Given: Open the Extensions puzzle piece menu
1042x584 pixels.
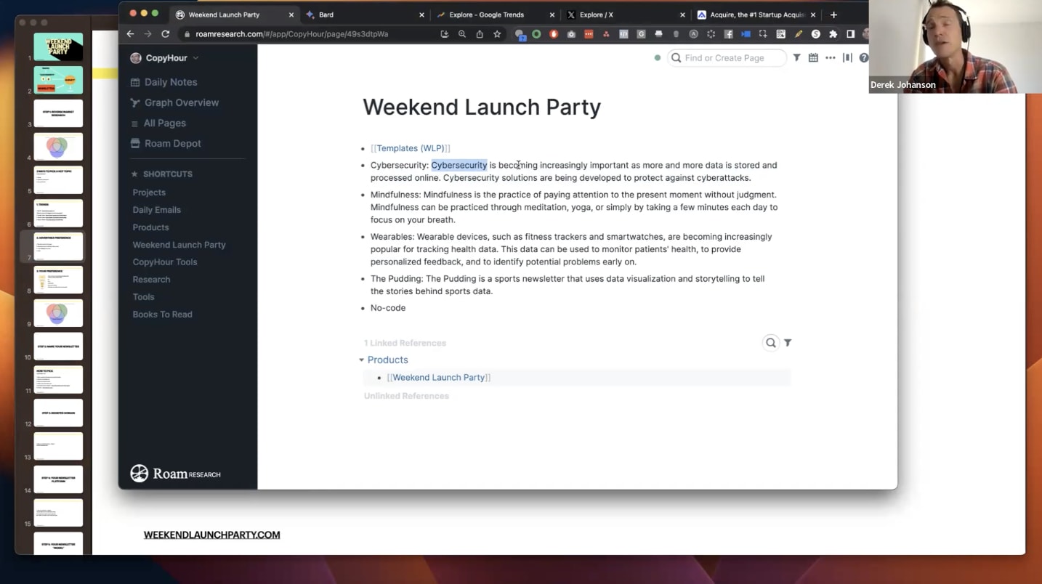Looking at the screenshot, I should click(x=833, y=34).
